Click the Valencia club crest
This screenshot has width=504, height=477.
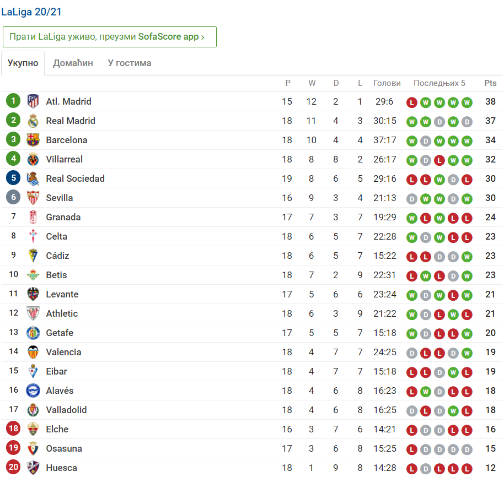[33, 352]
